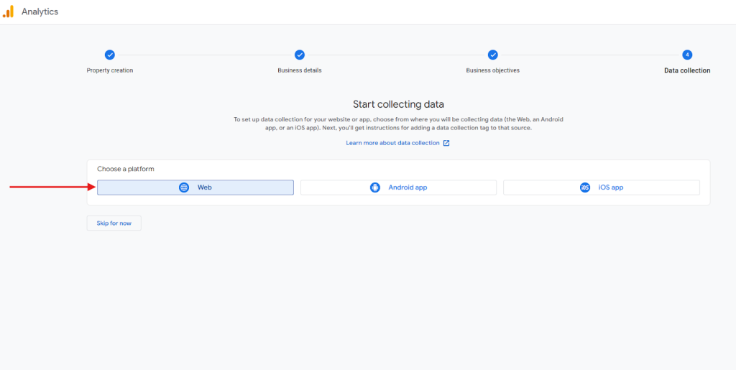The image size is (736, 370).
Task: Choose the iOS app platform button
Action: [602, 188]
